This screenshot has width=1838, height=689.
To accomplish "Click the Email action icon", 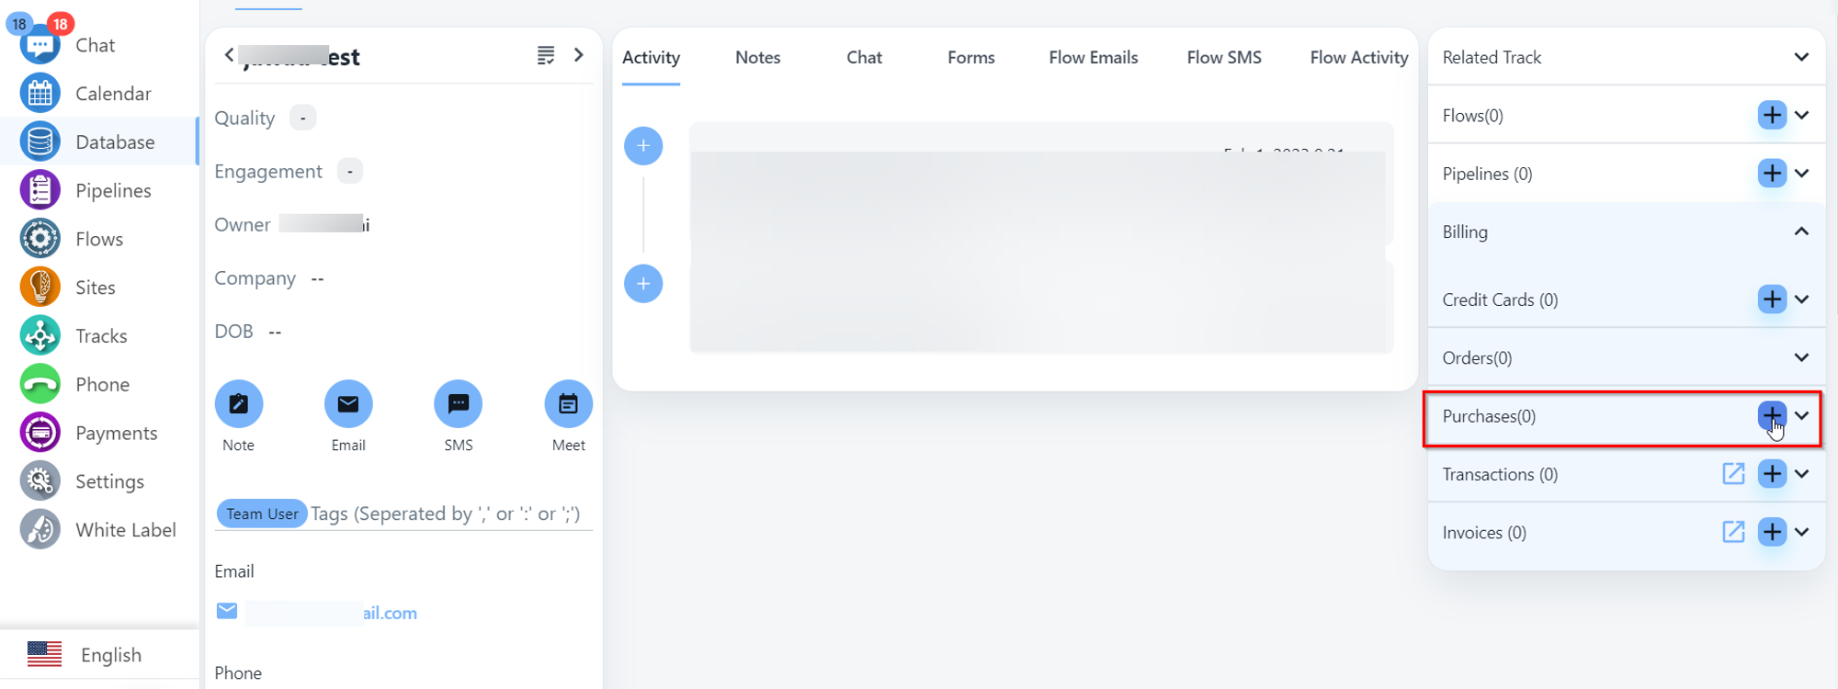I will pyautogui.click(x=348, y=404).
